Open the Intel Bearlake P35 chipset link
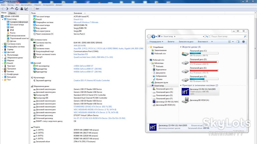This screenshot has width=257, height=144. [x=81, y=54]
